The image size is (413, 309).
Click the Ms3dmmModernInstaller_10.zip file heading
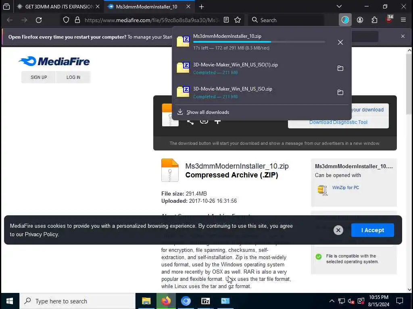(x=237, y=166)
